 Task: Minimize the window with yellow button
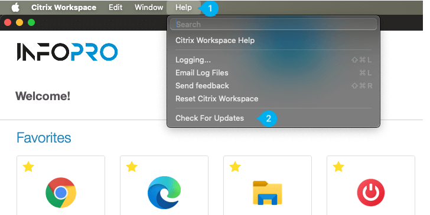click(x=19, y=22)
